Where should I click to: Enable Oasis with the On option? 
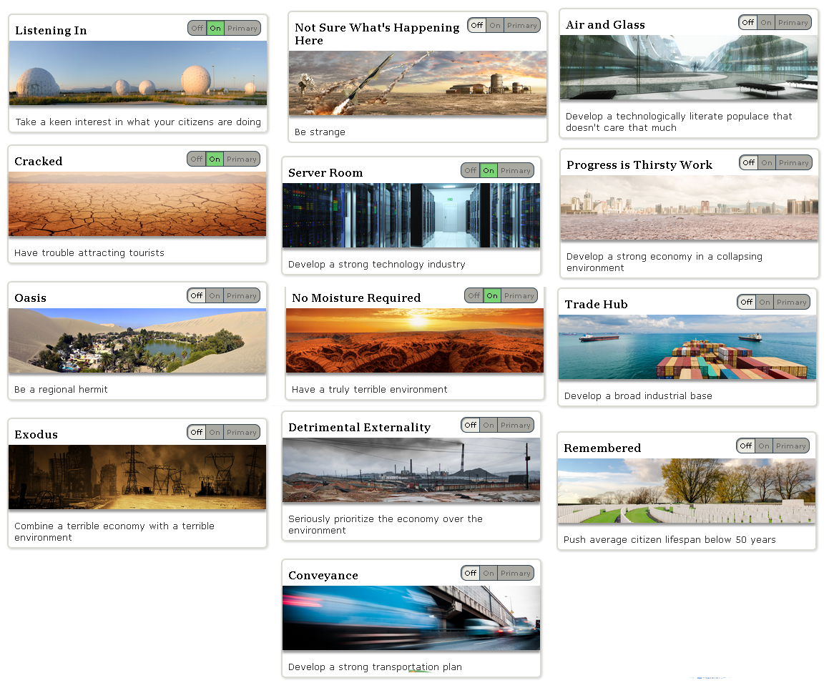pyautogui.click(x=215, y=295)
